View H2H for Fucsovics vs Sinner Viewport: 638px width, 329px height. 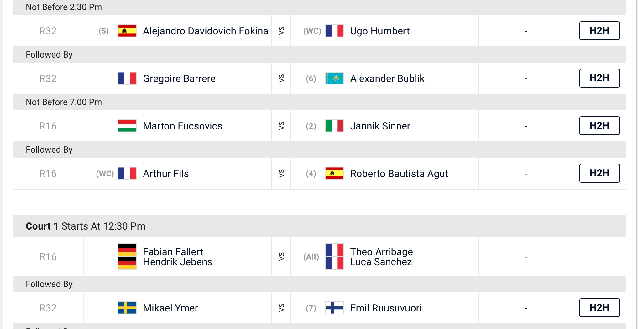[599, 126]
